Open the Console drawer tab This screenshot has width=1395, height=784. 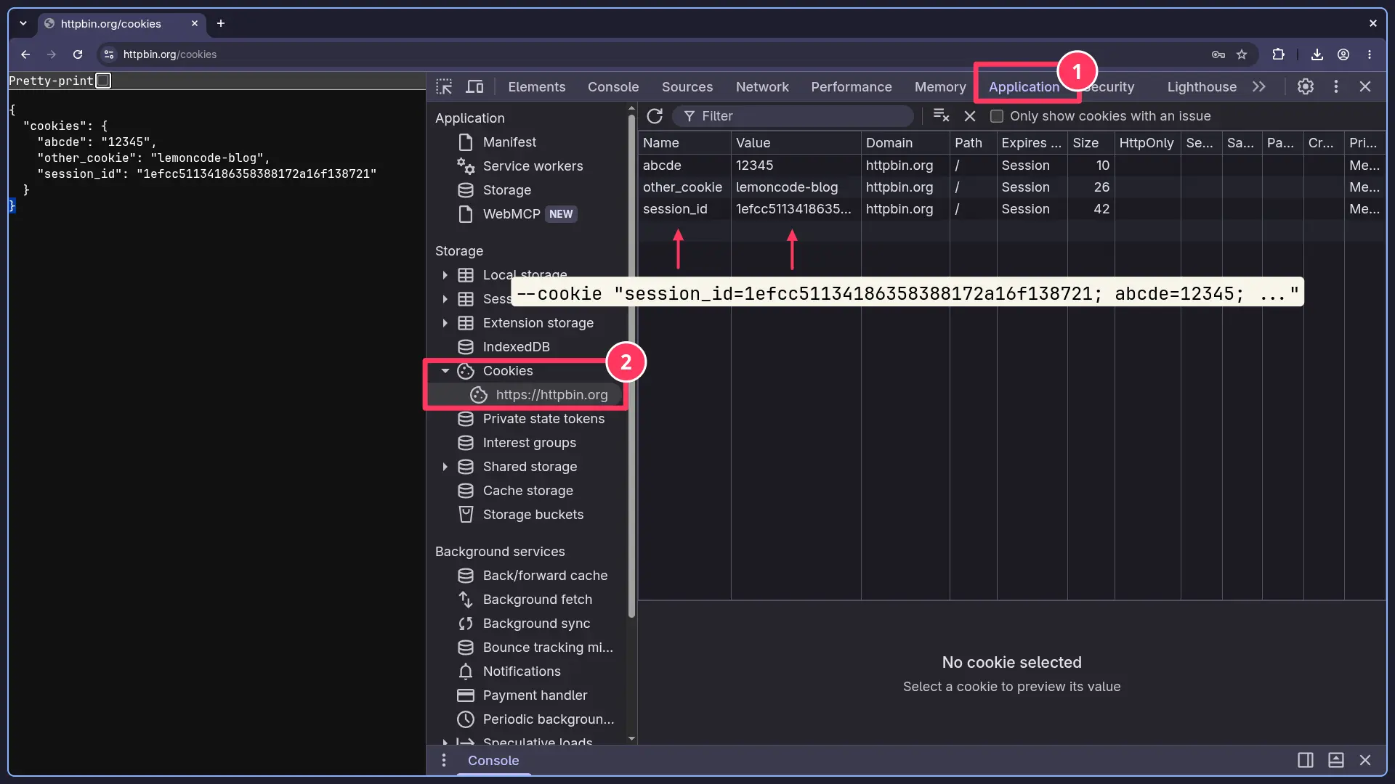tap(493, 760)
